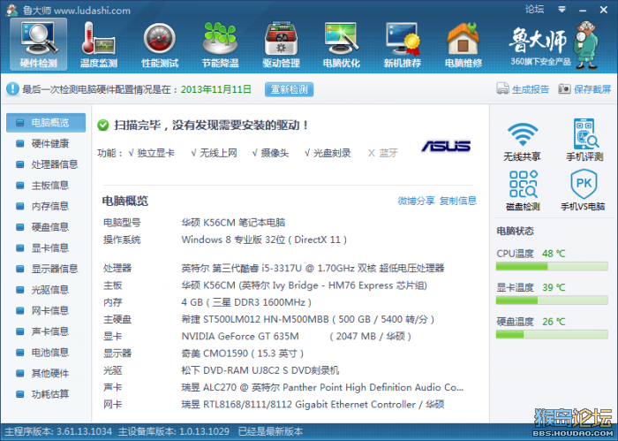Open 新机推荐 new PC recommendation icon
Image resolution: width=618 pixels, height=441 pixels.
pyautogui.click(x=403, y=44)
